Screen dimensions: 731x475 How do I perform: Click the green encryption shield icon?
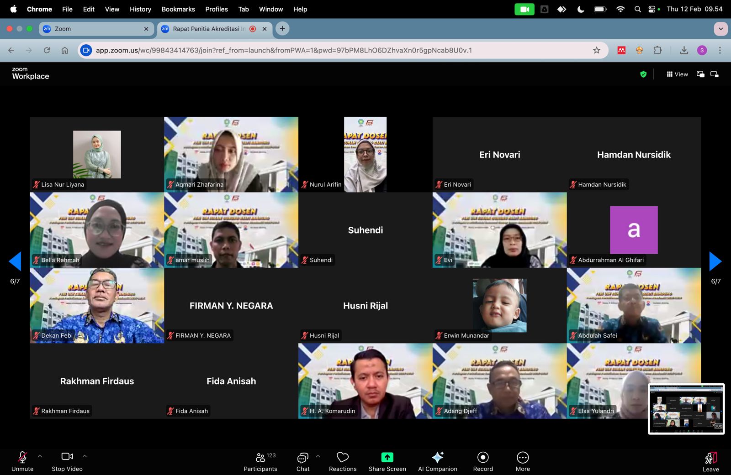[643, 74]
